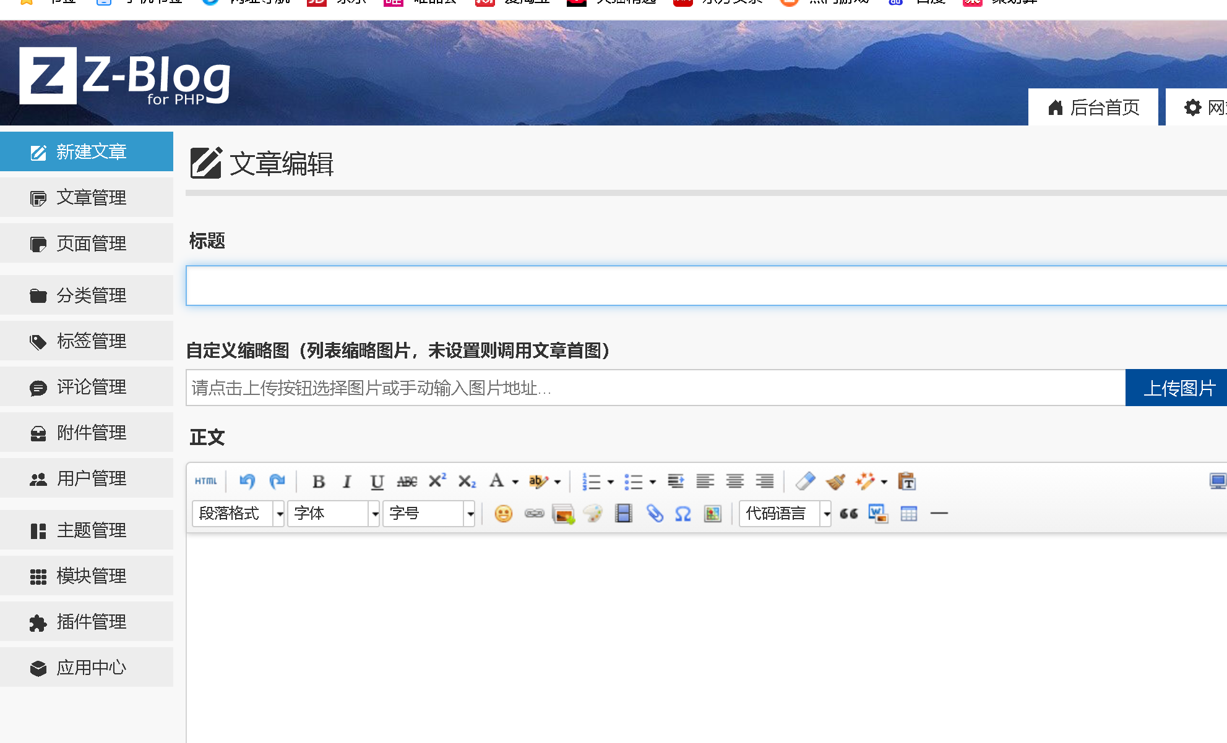
Task: Insert a table into the article
Action: tap(908, 514)
